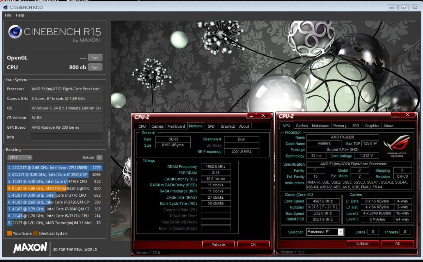The image size is (423, 262).
Task: Click the NB Frequency value field
Action: [x=241, y=152]
